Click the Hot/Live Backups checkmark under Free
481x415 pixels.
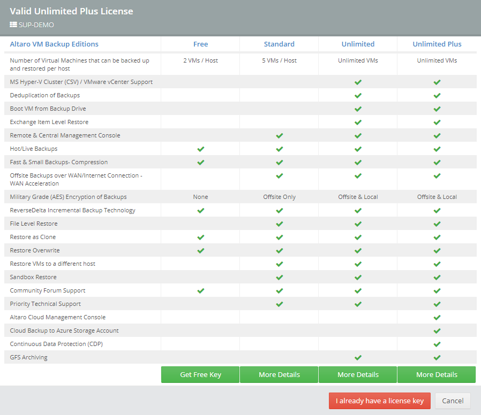[x=200, y=149]
